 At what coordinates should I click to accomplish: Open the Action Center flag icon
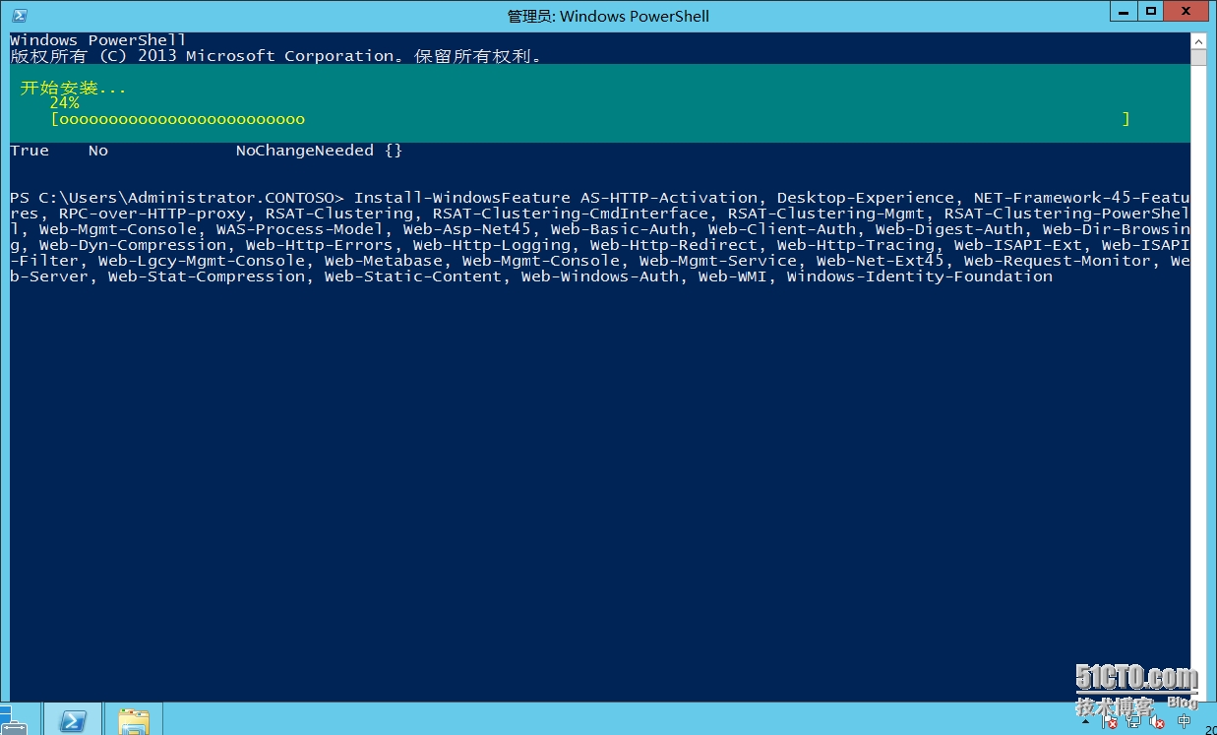tap(1111, 722)
